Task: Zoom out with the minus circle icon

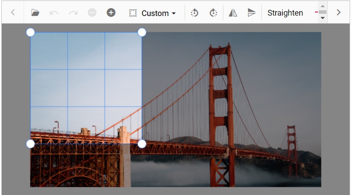Action: [92, 13]
